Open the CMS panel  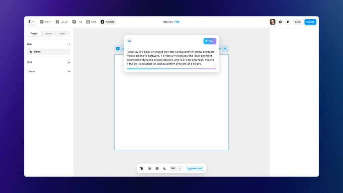pos(88,22)
